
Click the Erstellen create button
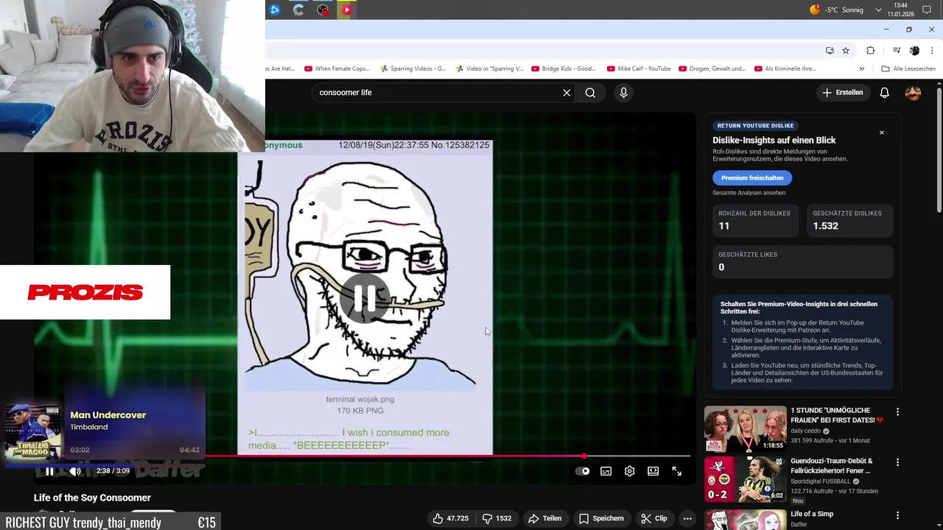point(843,93)
